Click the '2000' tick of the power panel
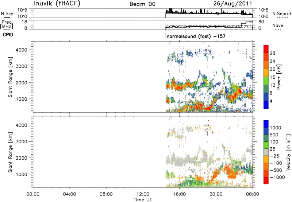Viewport: 292px width, 202px height. click(x=22, y=83)
